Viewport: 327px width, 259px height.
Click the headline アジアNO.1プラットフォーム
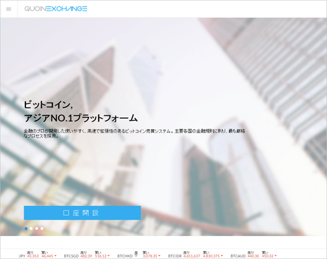tap(80, 118)
